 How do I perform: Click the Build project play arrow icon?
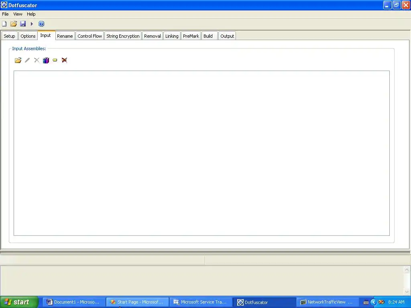32,24
